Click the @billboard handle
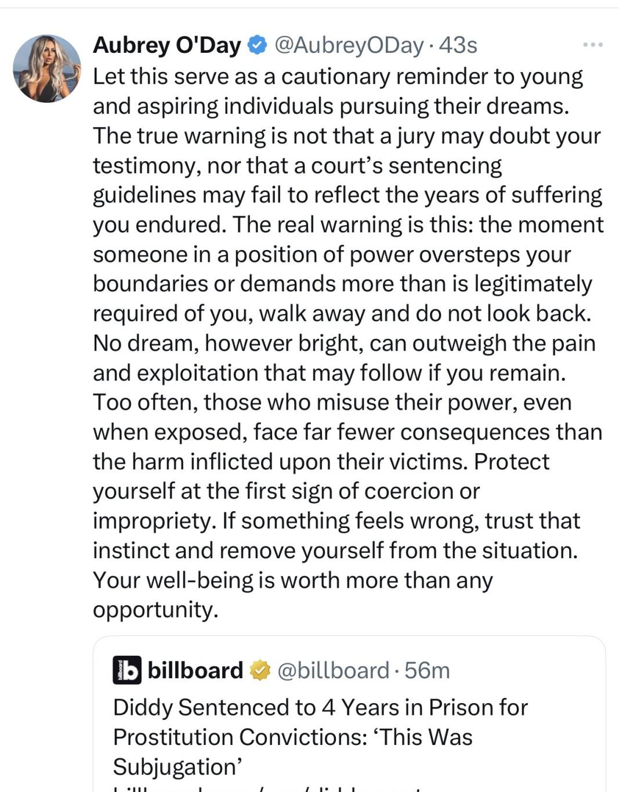The image size is (619, 792). pyautogui.click(x=333, y=671)
